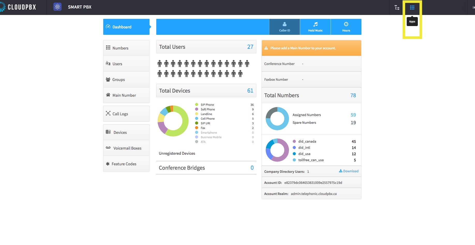The height and width of the screenshot is (245, 475).
Task: Click the Smart PBX atom app icon
Action: click(57, 7)
